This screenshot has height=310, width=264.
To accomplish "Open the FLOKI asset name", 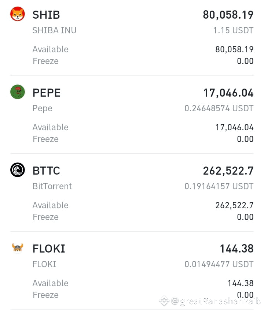I will pyautogui.click(x=49, y=249).
